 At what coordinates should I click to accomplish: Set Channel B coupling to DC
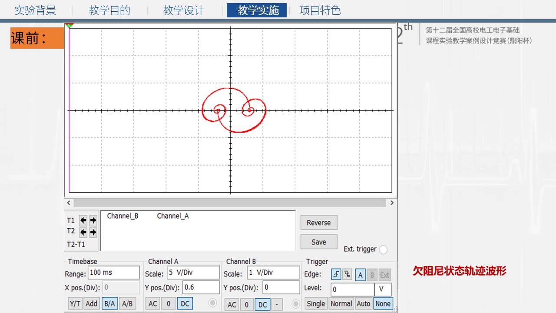[x=262, y=304]
